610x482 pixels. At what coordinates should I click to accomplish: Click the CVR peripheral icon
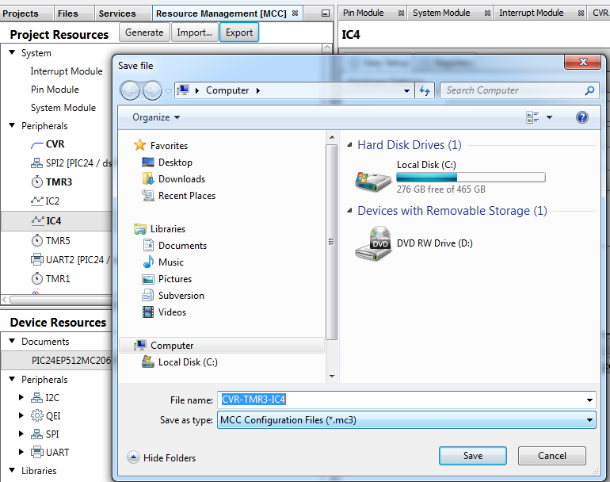coord(36,145)
